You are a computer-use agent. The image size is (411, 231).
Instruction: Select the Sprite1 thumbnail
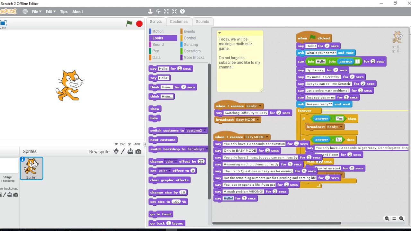pyautogui.click(x=31, y=168)
